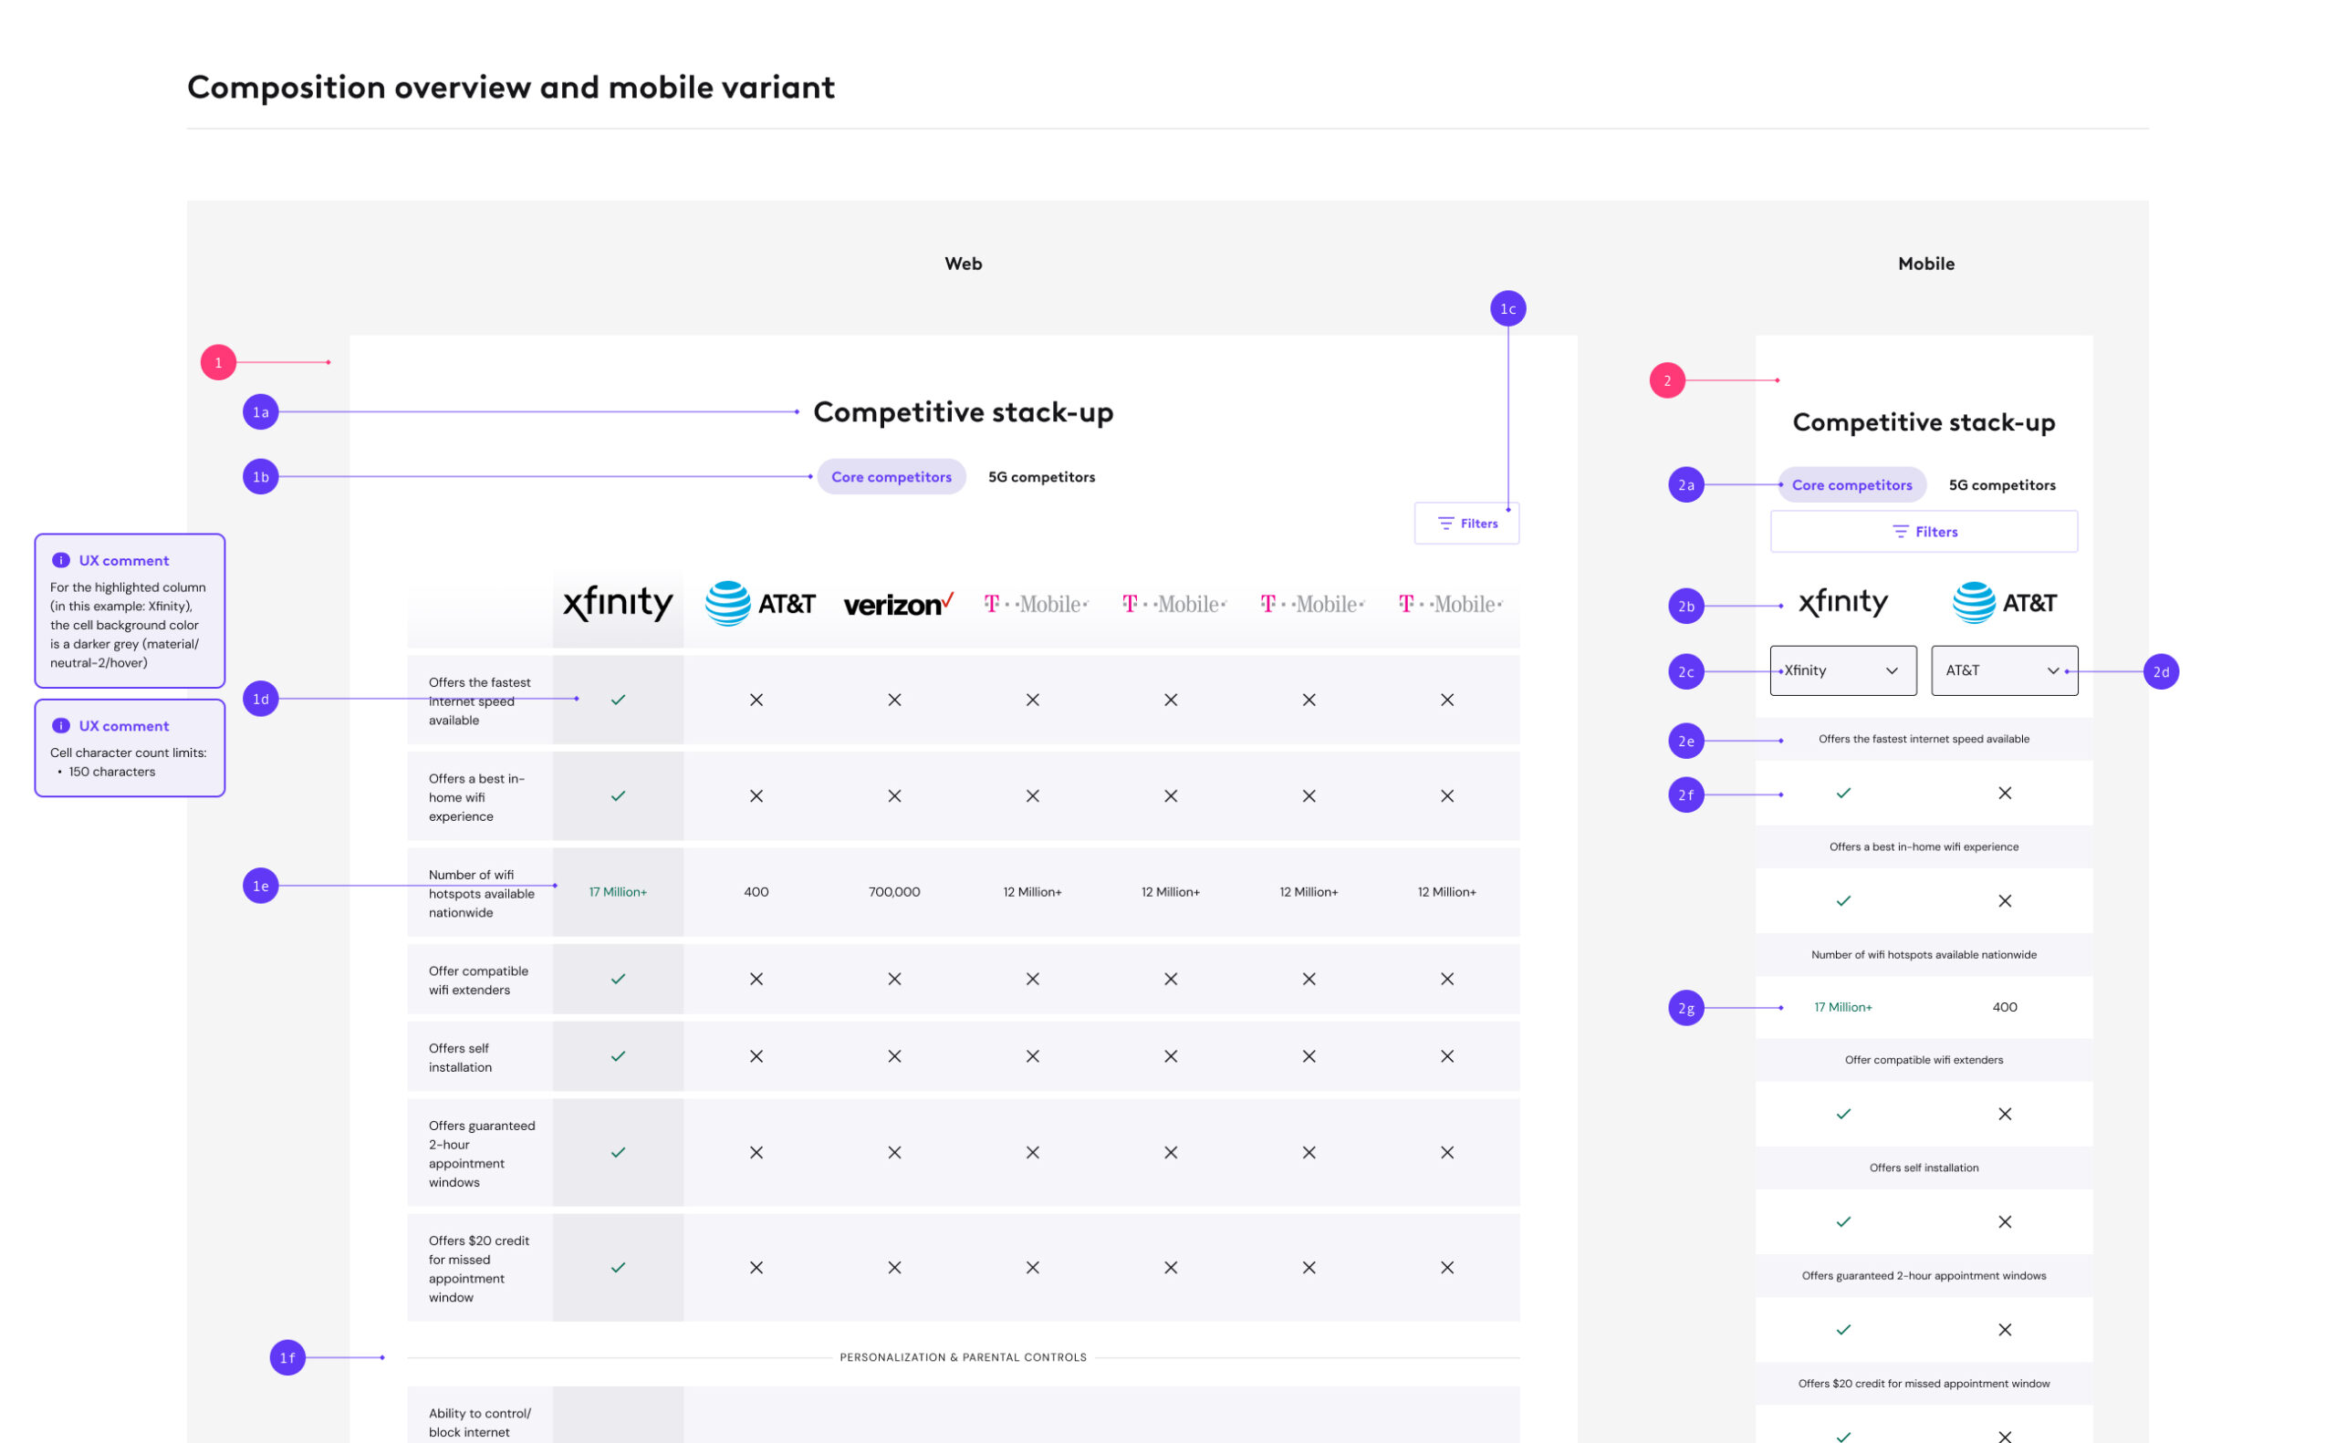Click Xfinity checkmark in web compatible wifi extenders row

click(618, 980)
